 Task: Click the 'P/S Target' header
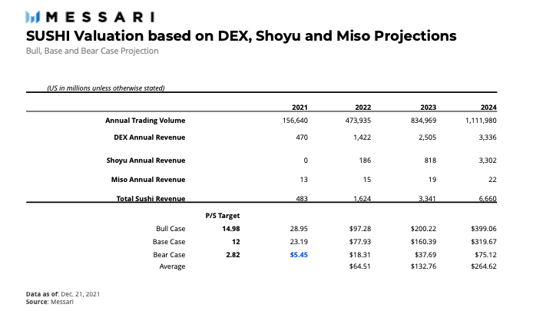pos(223,216)
